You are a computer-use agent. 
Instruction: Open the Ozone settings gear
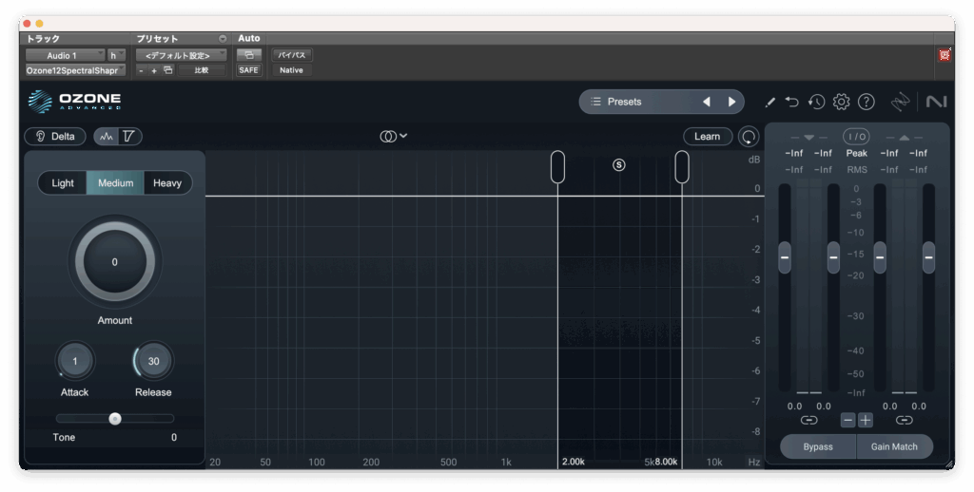tap(841, 102)
